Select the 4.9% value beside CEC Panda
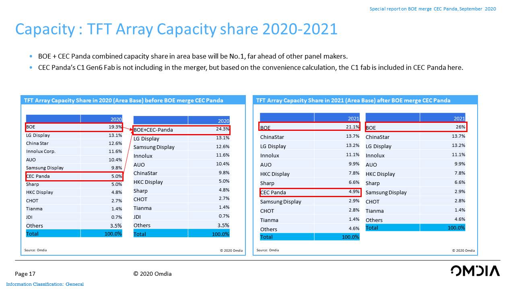Screen dimensions: 515x289 pos(354,191)
